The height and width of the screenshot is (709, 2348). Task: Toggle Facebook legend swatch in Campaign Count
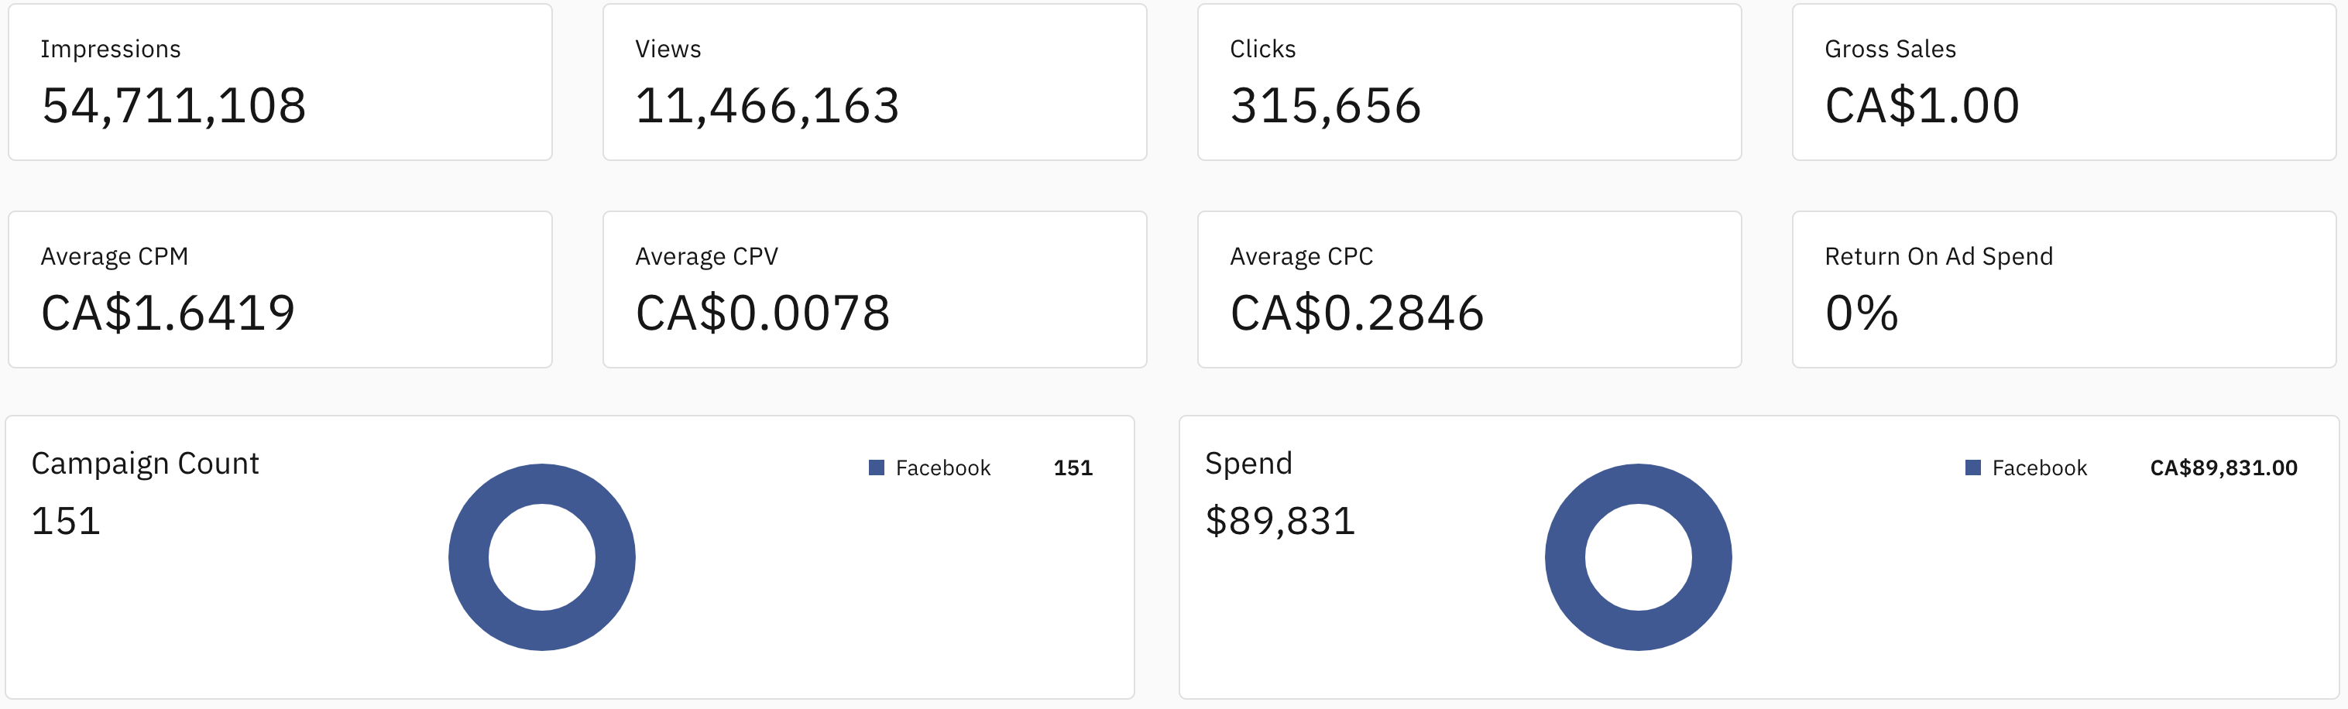click(x=876, y=468)
